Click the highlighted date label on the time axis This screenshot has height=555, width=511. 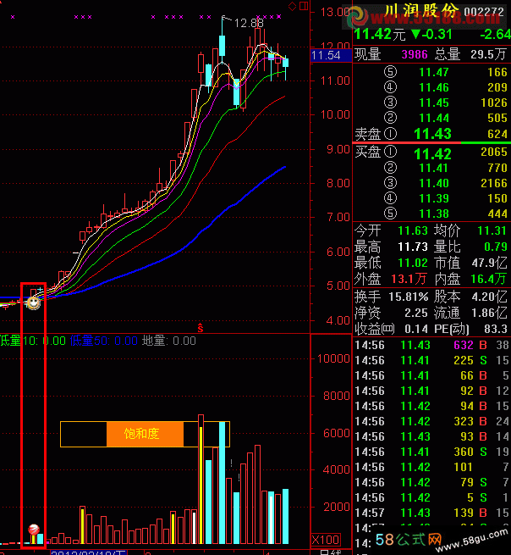tap(88, 552)
